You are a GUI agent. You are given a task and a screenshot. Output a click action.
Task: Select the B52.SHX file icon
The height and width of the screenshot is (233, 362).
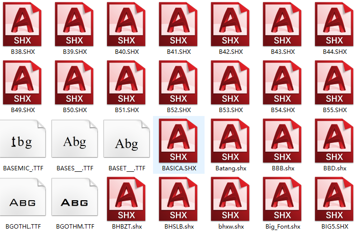click(x=178, y=82)
